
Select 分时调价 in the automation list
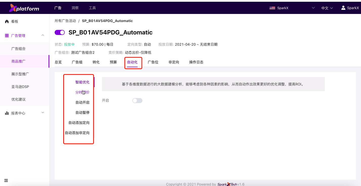82,92
